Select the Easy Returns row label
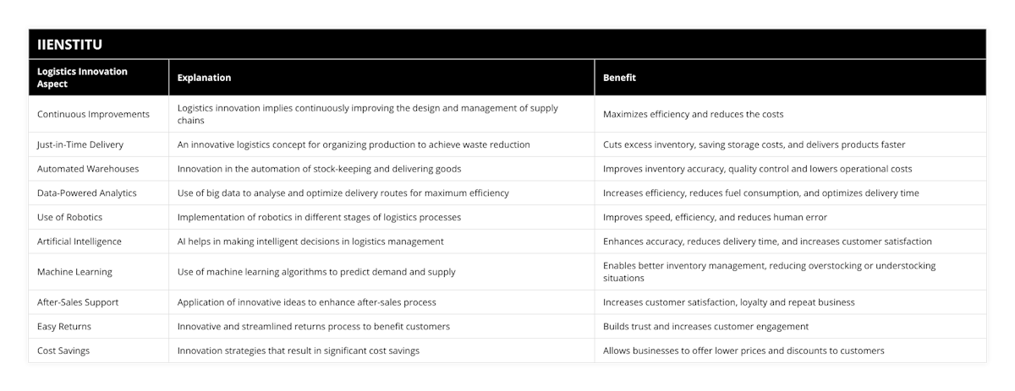Image resolution: width=1015 pixels, height=391 pixels. click(x=65, y=326)
